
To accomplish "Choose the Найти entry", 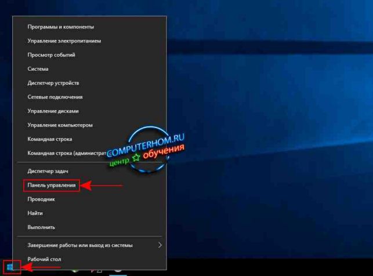I will pyautogui.click(x=89, y=213).
